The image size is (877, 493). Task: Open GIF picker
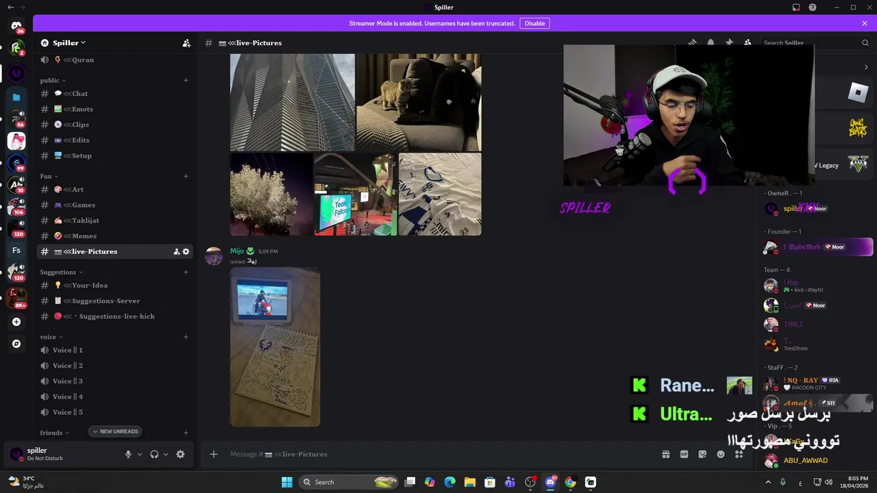tap(684, 454)
